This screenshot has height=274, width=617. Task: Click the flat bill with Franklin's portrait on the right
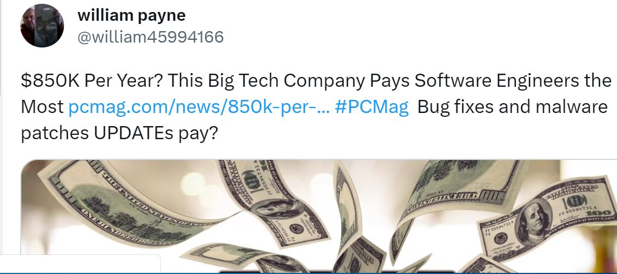[x=547, y=221]
